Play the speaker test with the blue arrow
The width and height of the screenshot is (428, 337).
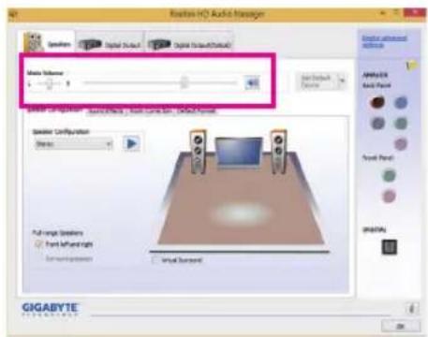coord(131,143)
